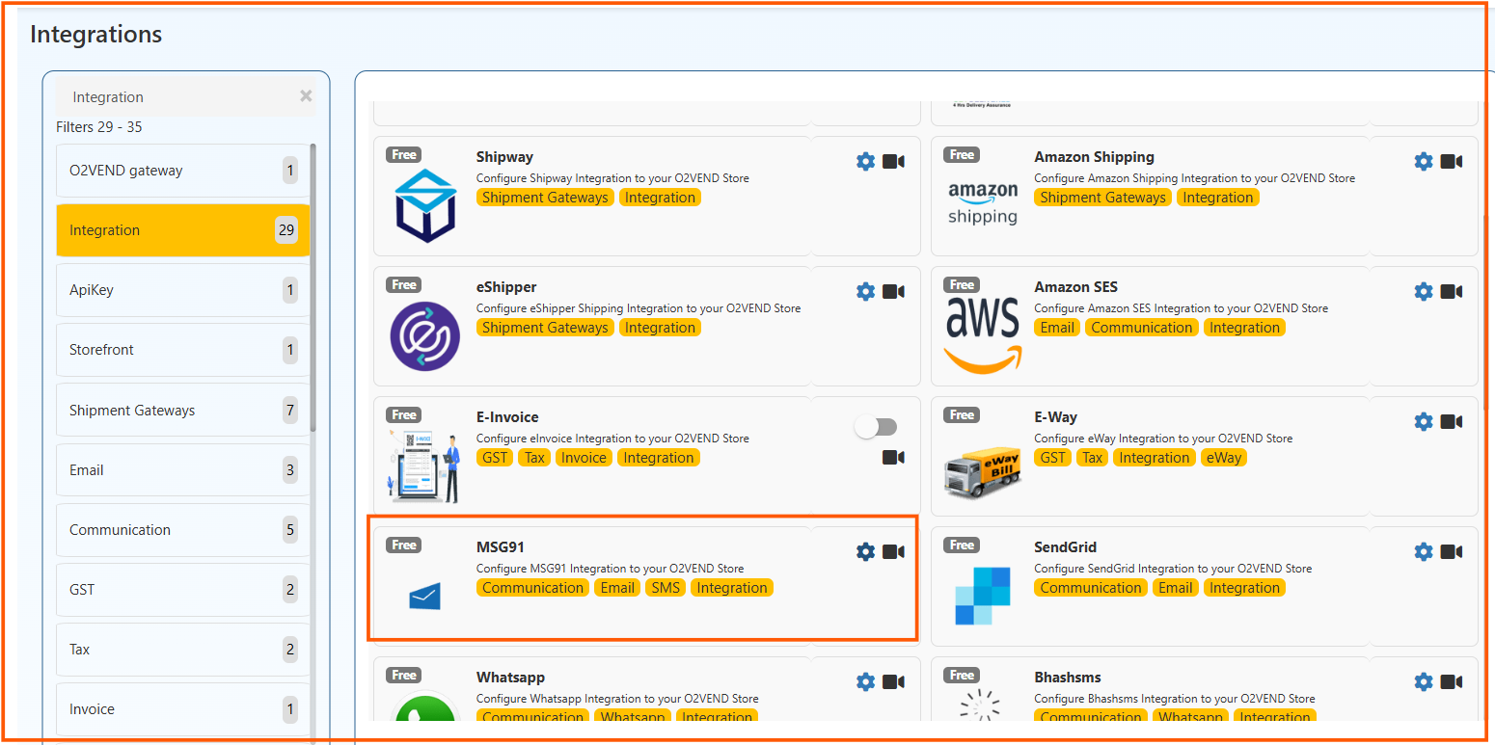The height and width of the screenshot is (745, 1495).
Task: Click the eWay tag on E-Way card
Action: (1223, 458)
